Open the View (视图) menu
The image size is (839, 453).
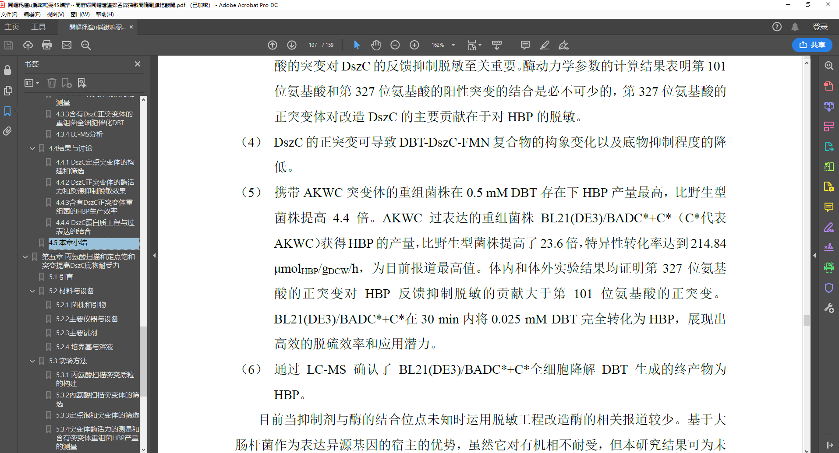coord(55,14)
